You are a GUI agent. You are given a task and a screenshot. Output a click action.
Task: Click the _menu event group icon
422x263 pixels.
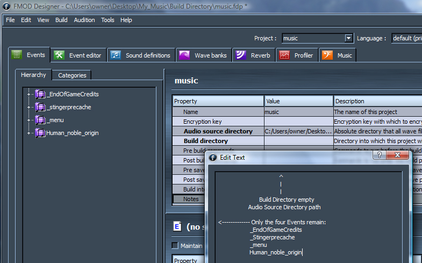40,120
